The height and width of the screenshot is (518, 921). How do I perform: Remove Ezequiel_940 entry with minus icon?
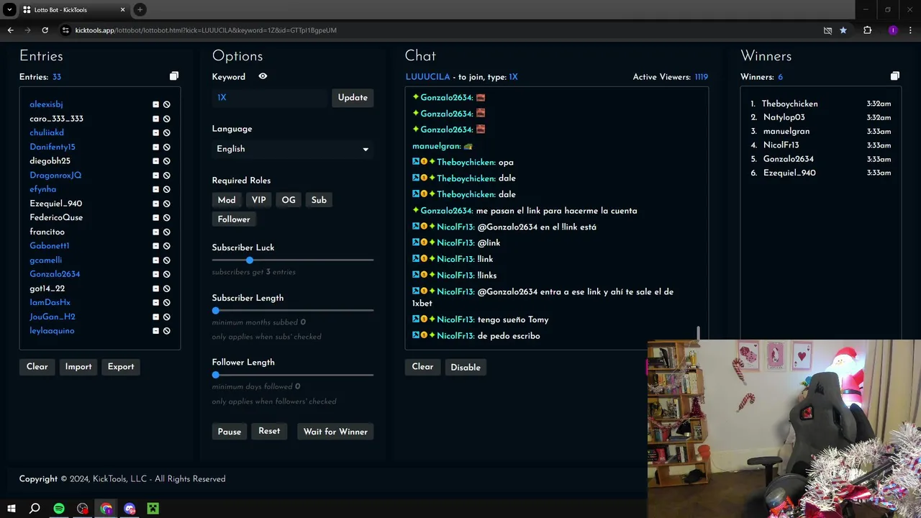[155, 204]
